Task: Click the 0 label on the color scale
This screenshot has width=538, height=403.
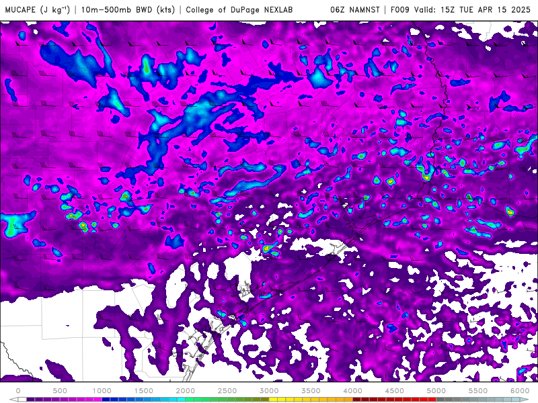Action: (18, 391)
